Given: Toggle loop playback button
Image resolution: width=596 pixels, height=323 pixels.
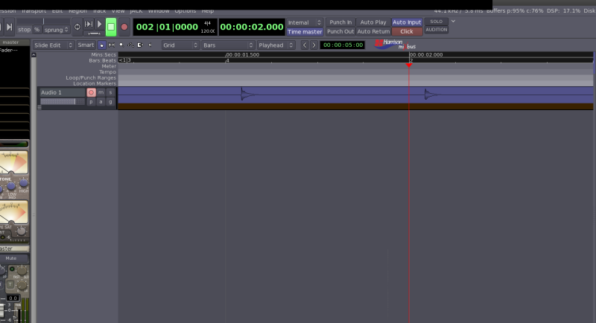Looking at the screenshot, I should coord(77,27).
